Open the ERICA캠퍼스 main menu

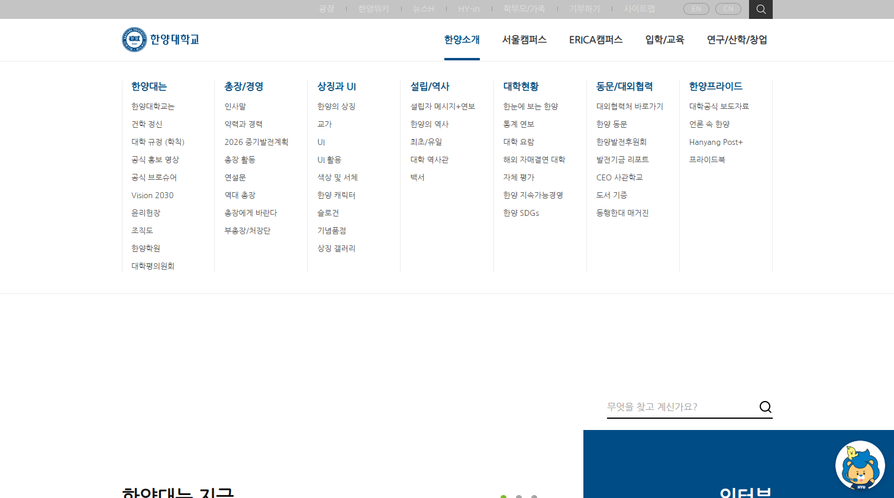[x=596, y=40]
